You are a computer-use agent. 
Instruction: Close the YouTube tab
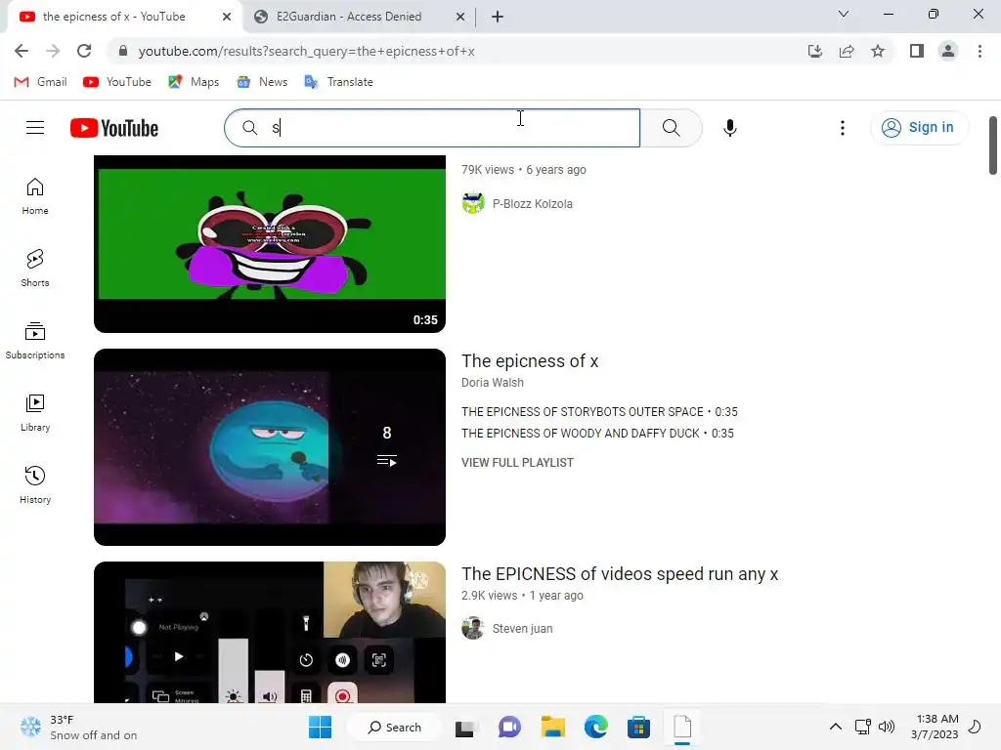tap(227, 17)
